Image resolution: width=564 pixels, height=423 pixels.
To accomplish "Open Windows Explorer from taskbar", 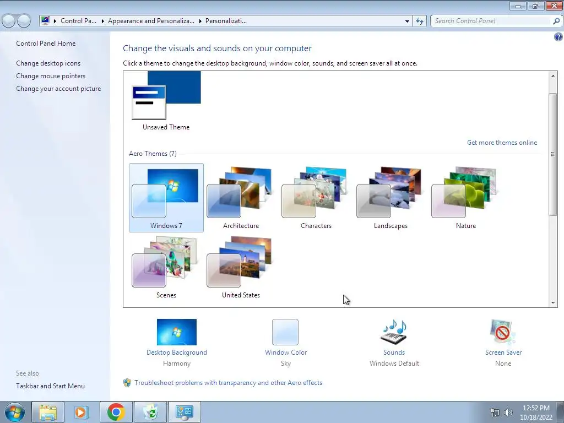I will tap(48, 412).
